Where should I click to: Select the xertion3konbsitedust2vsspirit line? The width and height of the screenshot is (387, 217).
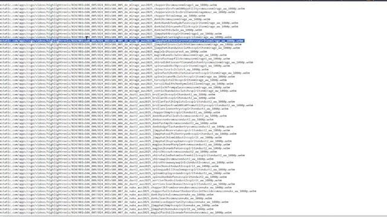pyautogui.click(x=111, y=180)
